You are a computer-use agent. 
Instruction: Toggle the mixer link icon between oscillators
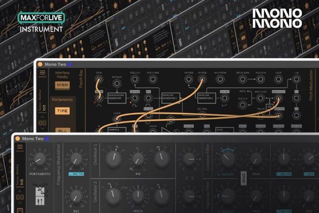pos(189,178)
